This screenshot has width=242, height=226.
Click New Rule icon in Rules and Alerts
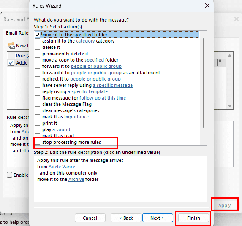pyautogui.click(x=11, y=46)
